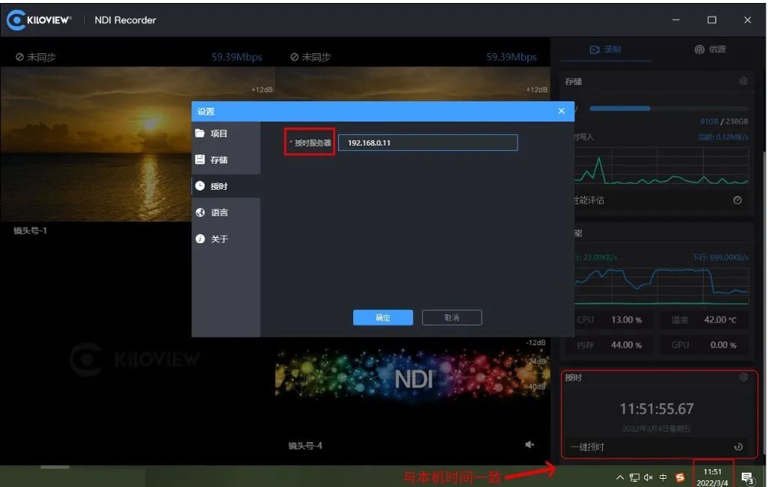Maximize the NDI Recorder window
Image resolution: width=768 pixels, height=487 pixels.
(x=712, y=20)
